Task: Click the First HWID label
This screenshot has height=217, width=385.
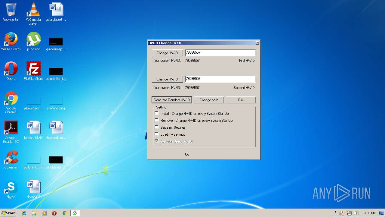Action: (x=247, y=61)
